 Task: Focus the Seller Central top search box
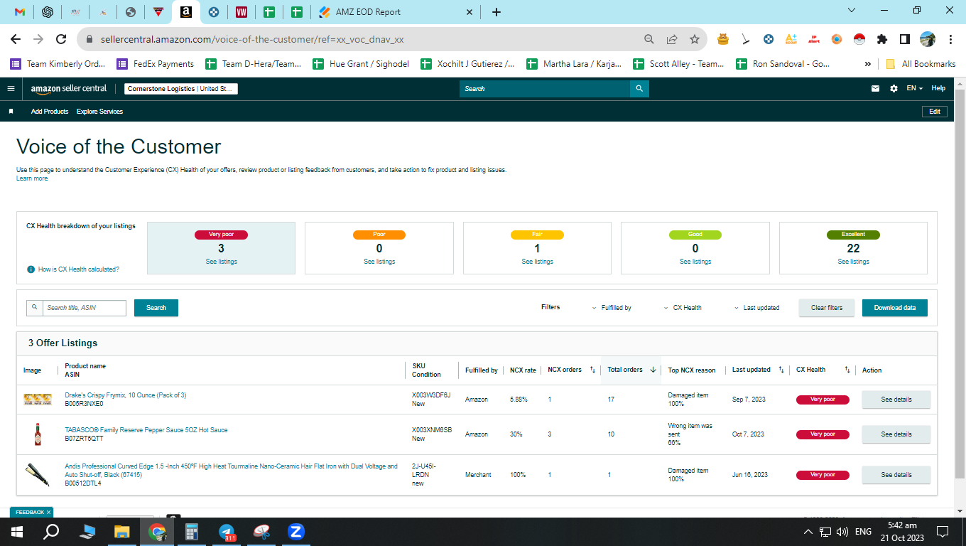pos(545,89)
